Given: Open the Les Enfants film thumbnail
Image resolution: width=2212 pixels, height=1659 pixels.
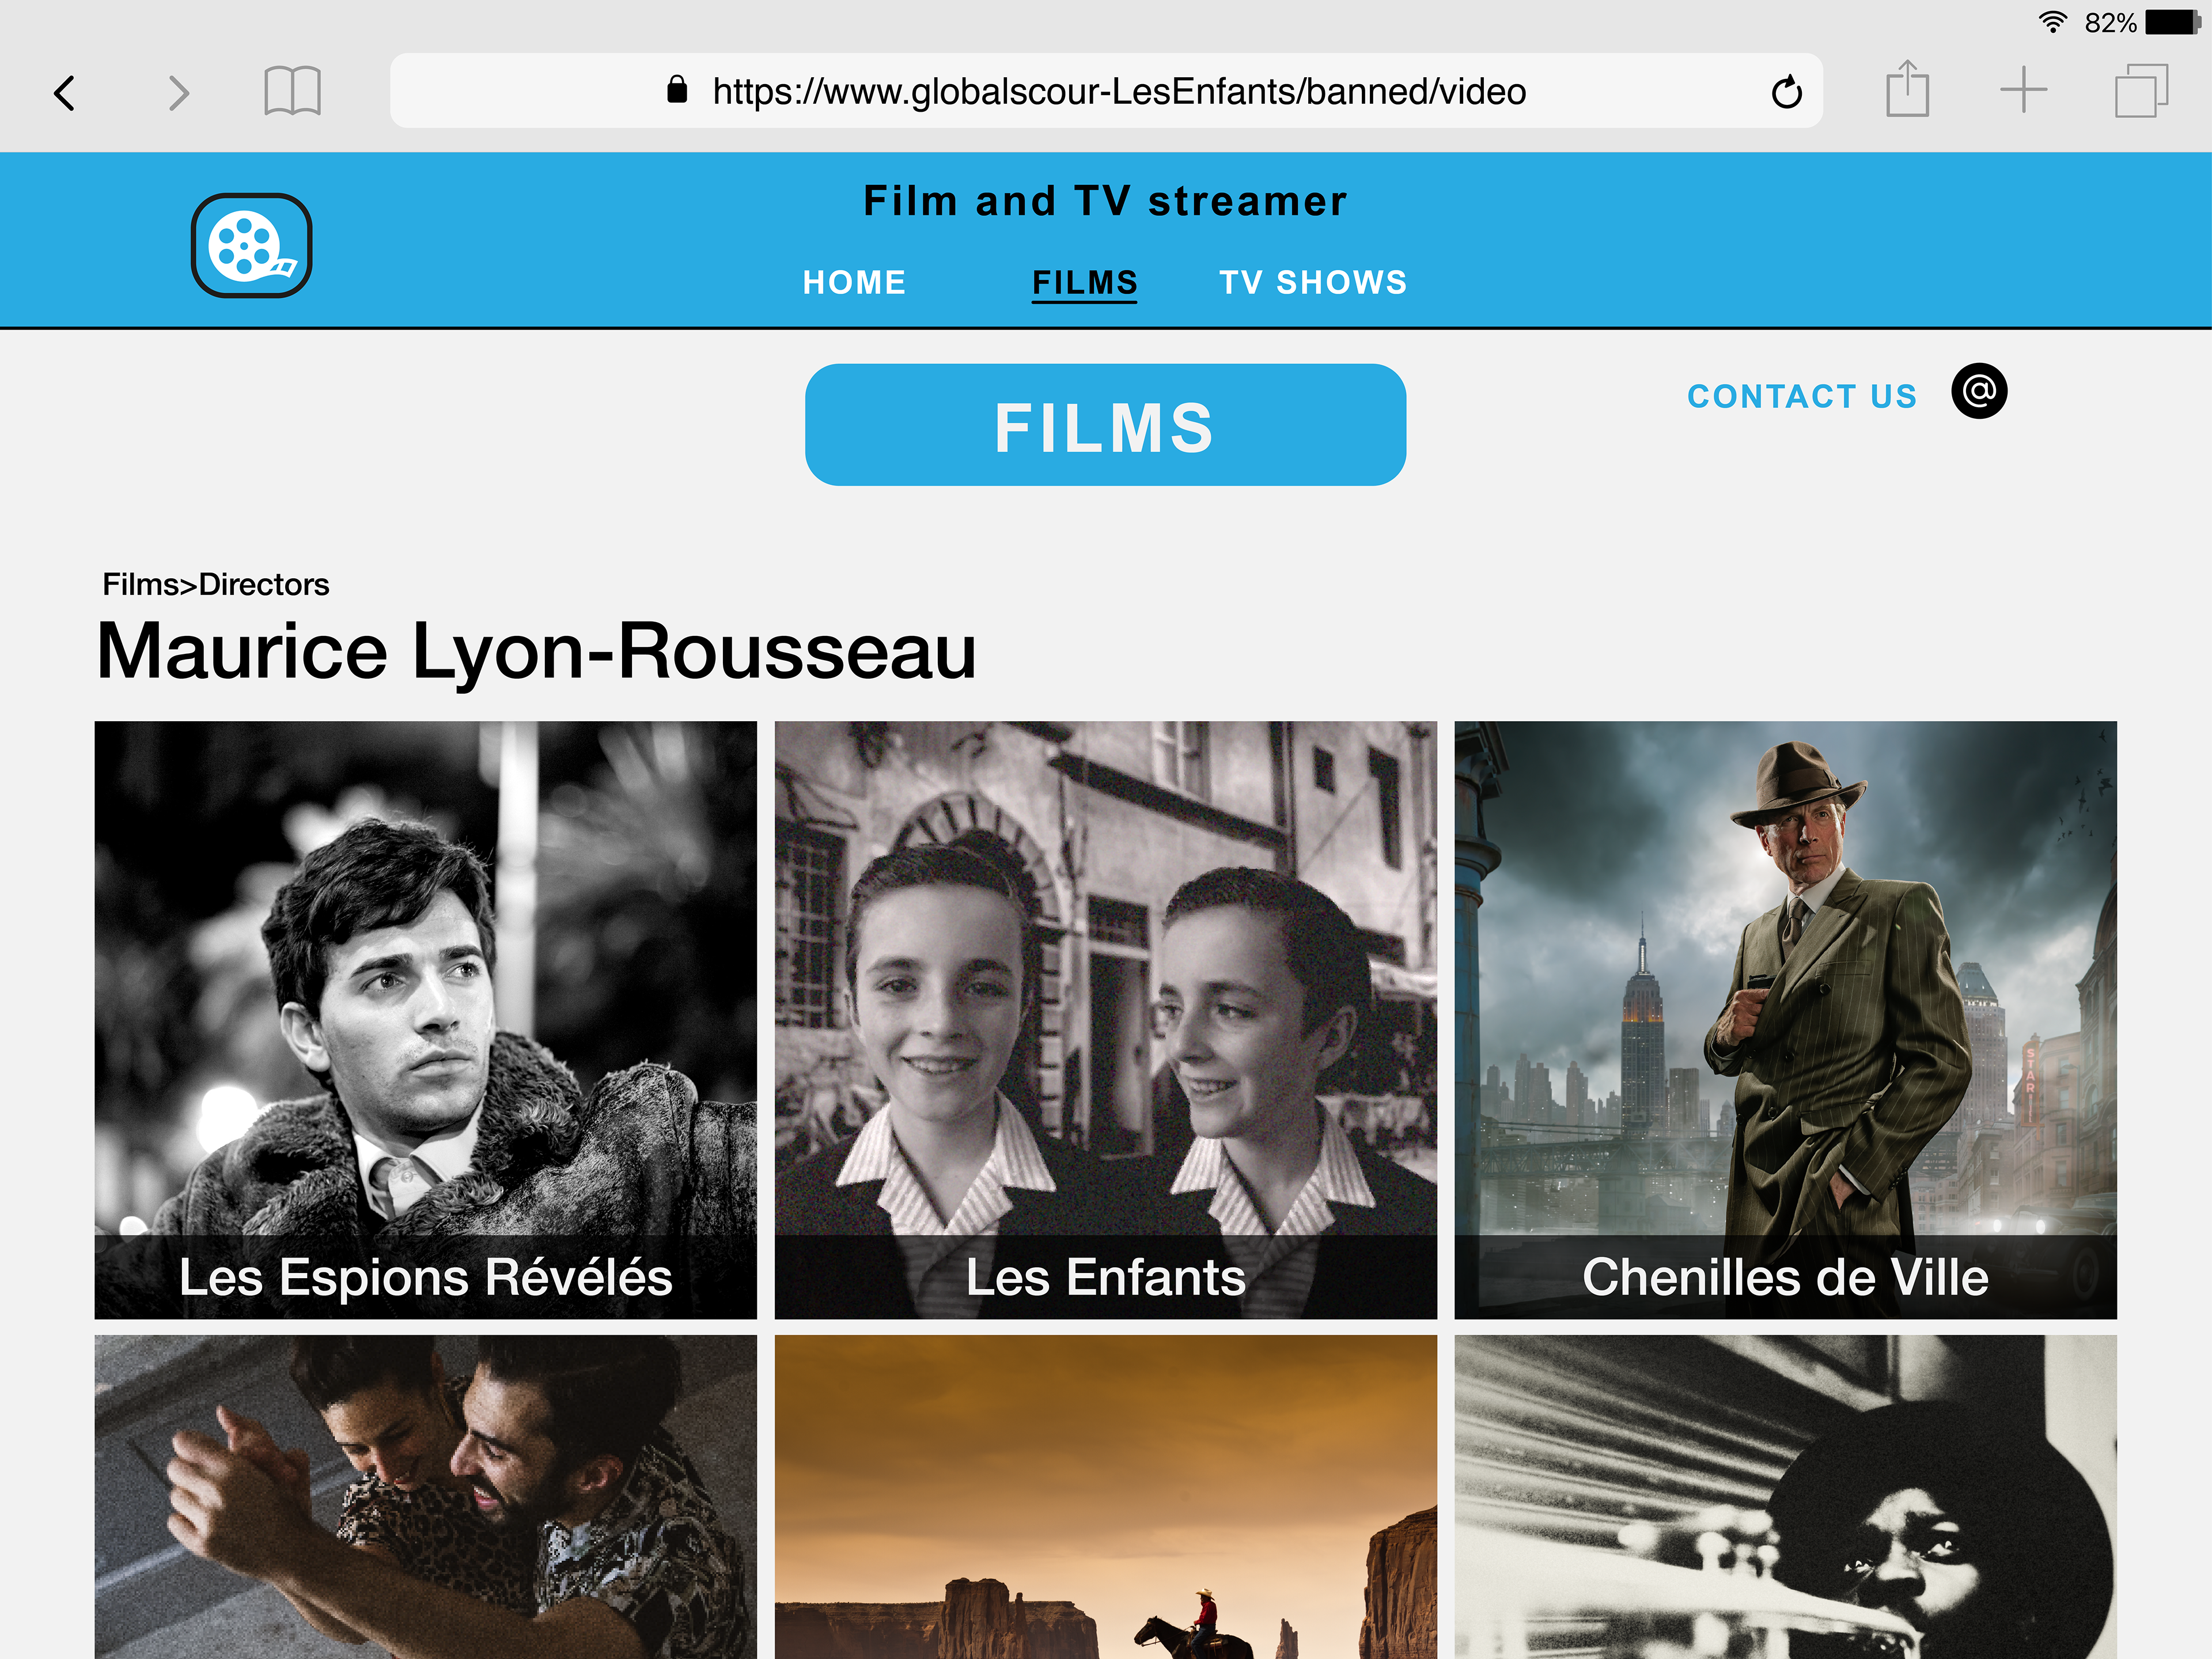Looking at the screenshot, I should tap(1105, 1019).
